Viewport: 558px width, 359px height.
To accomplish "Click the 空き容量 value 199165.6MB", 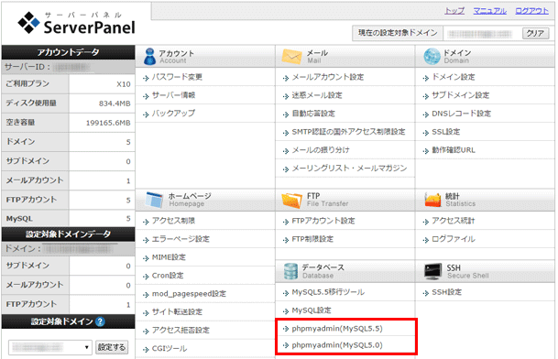I will (x=108, y=123).
